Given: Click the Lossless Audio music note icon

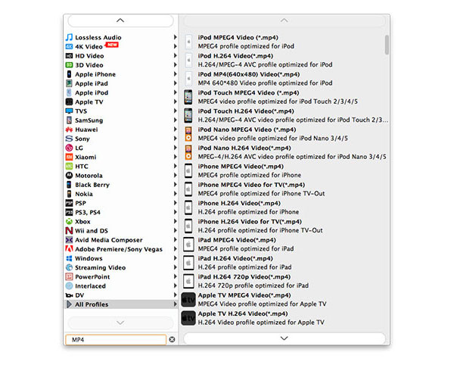Looking at the screenshot, I should (x=69, y=37).
